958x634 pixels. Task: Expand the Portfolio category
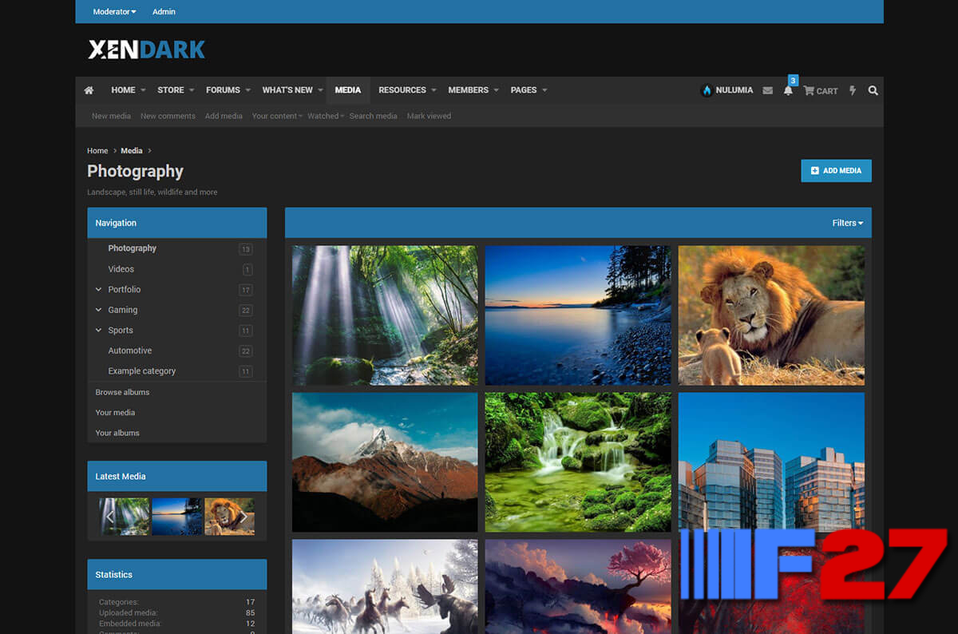point(99,290)
